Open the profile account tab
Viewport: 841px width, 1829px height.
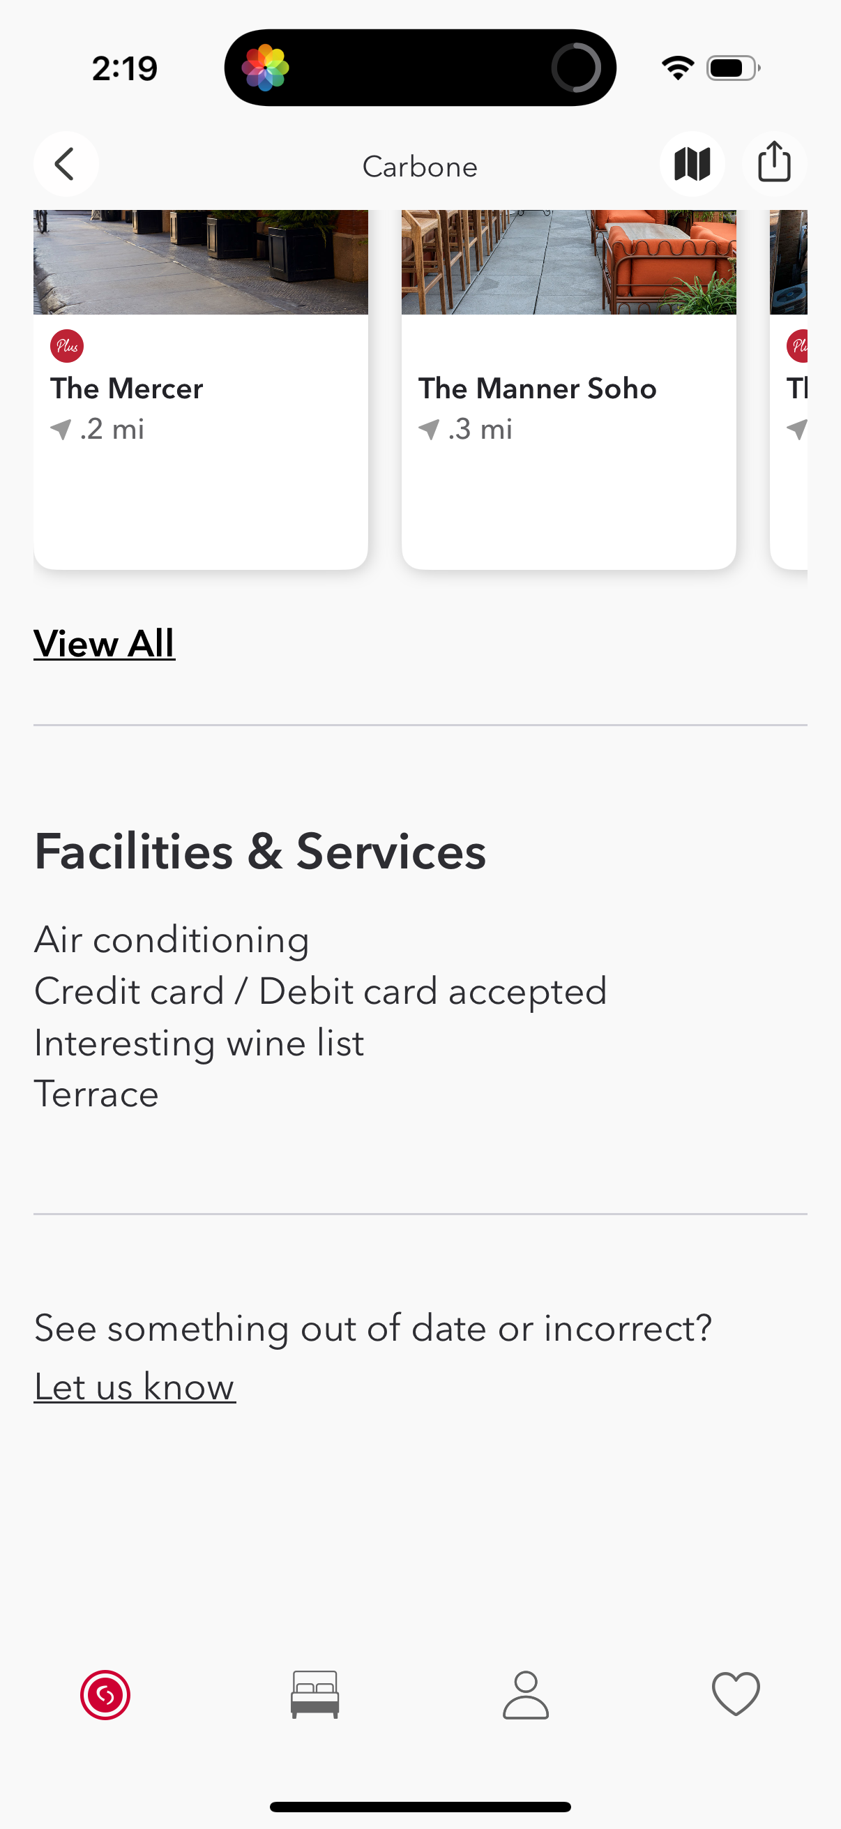[x=525, y=1694]
